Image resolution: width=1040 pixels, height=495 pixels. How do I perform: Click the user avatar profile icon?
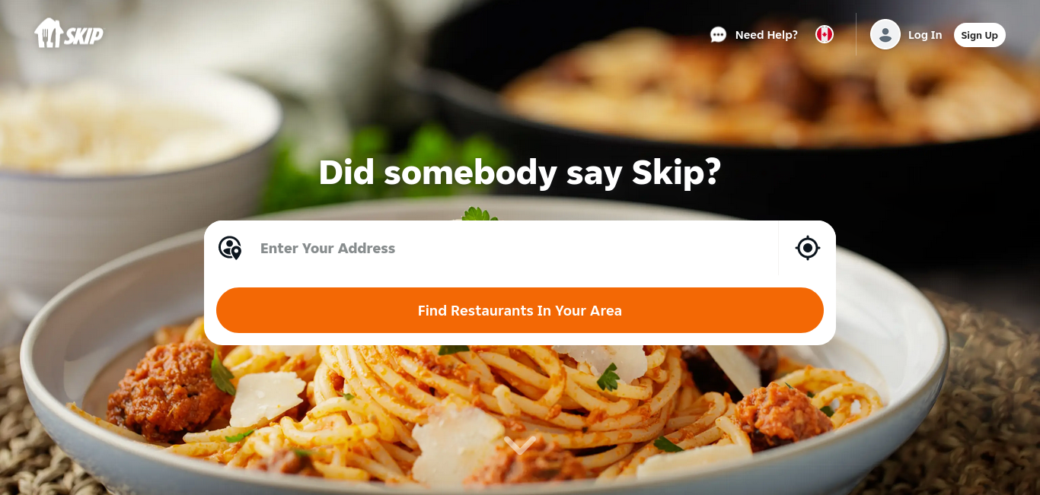[x=885, y=34]
